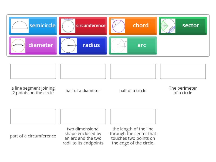Click the empty box above 'half of a circle'

[x=133, y=71]
